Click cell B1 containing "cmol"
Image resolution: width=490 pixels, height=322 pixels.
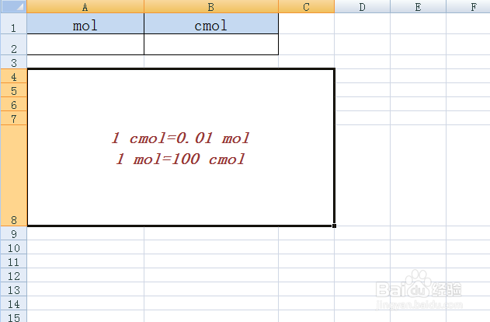pos(211,23)
